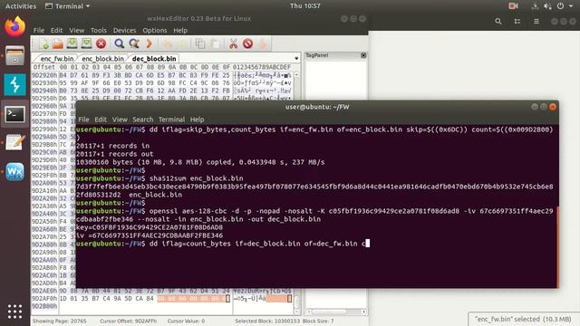Open wxHexEditor File menu
This screenshot has width=580, height=326.
[x=38, y=30]
